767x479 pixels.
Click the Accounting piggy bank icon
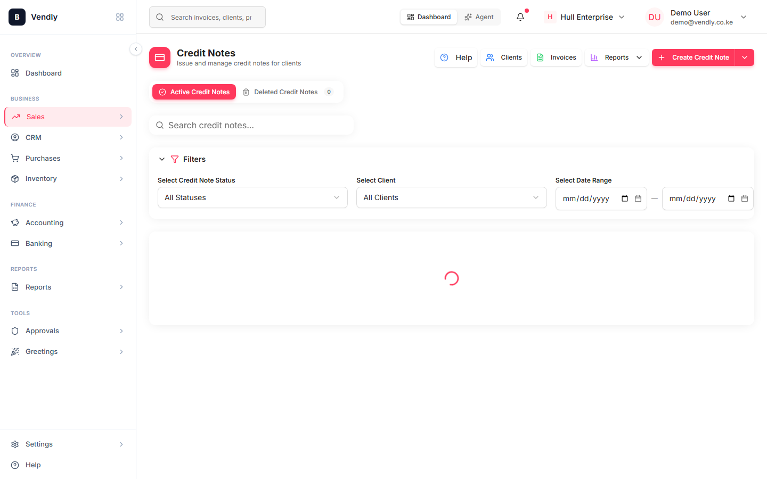click(x=15, y=222)
